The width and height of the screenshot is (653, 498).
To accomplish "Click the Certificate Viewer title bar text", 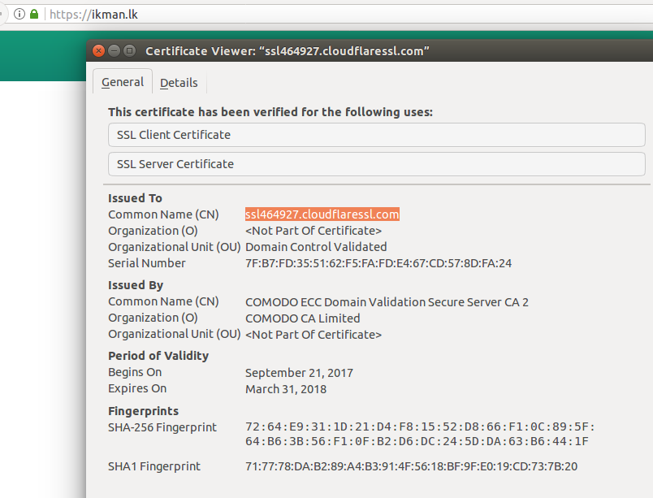I will click(288, 51).
